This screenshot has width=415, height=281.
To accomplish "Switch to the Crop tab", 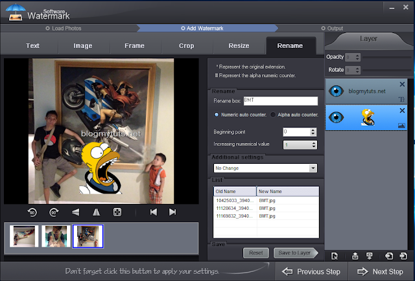I will click(x=187, y=46).
